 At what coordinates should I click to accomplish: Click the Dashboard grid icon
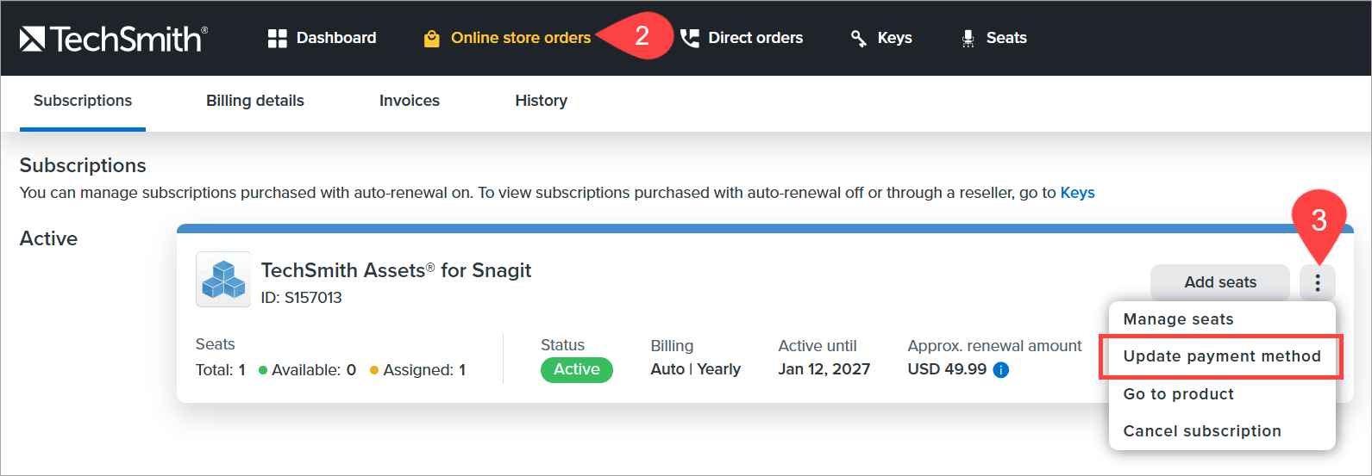[277, 38]
